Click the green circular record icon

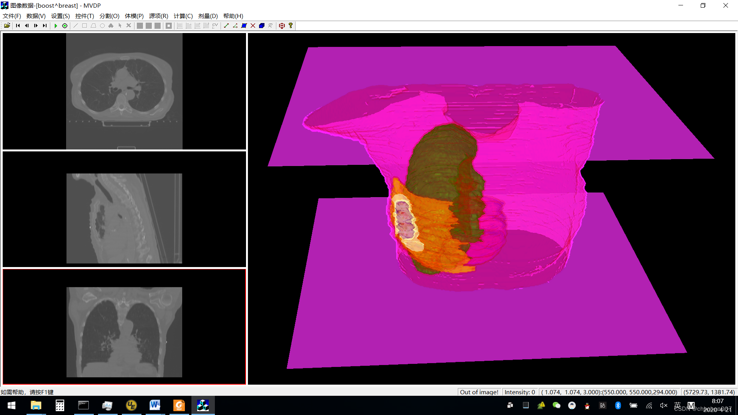(65, 26)
